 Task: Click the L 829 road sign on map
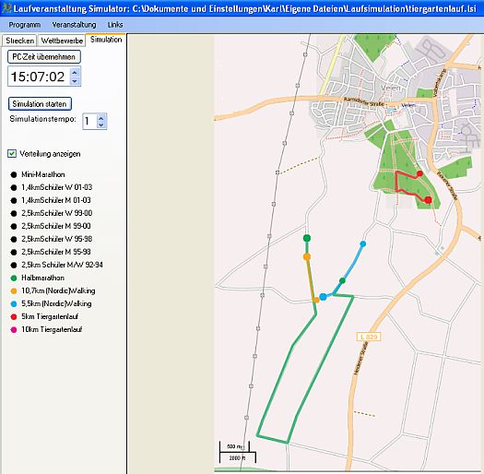pyautogui.click(x=368, y=337)
